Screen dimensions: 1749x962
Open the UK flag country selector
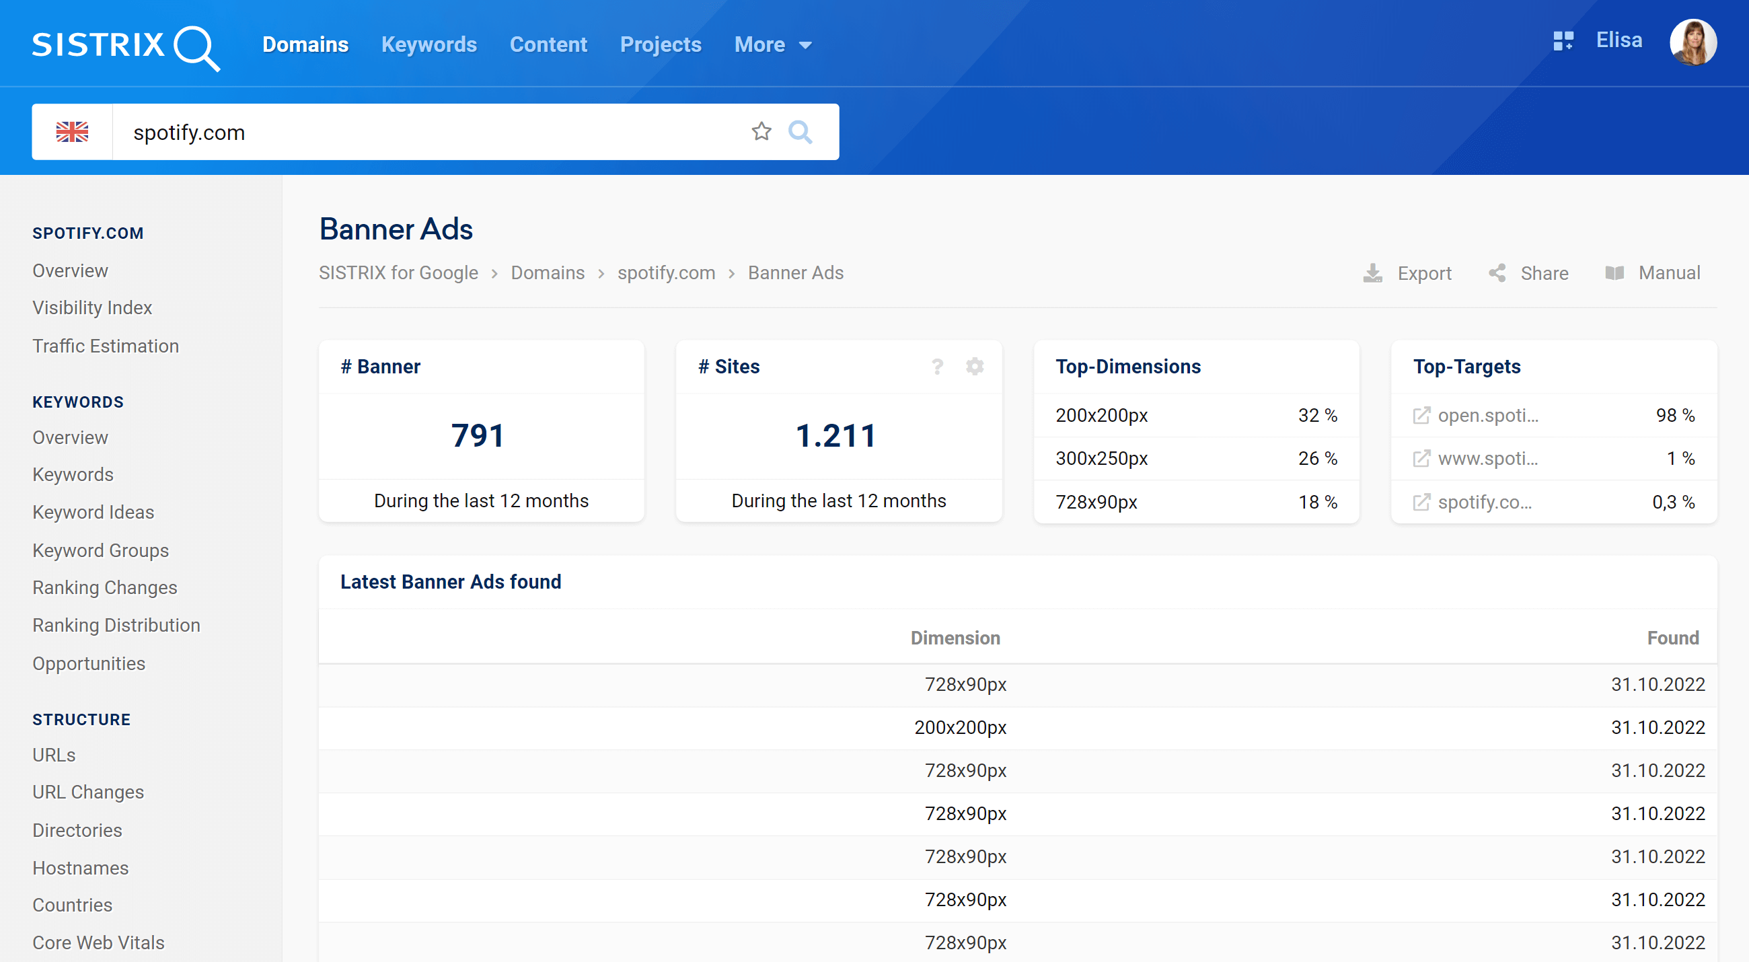72,132
